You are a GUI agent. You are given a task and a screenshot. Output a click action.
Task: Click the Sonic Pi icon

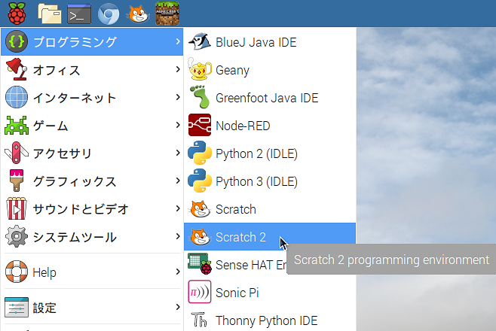(x=200, y=292)
